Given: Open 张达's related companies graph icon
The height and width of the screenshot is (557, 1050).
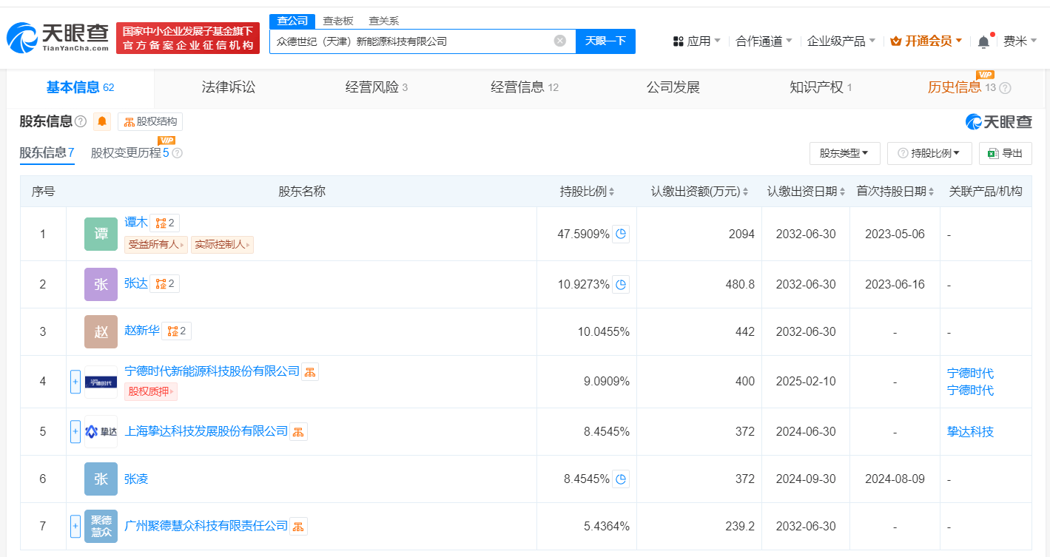Looking at the screenshot, I should (164, 284).
